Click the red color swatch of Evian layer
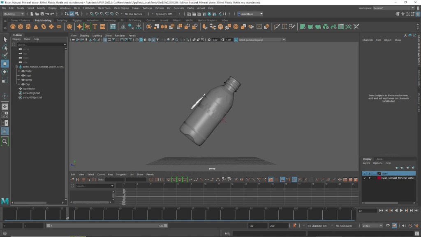This screenshot has width=421, height=237. (x=379, y=178)
